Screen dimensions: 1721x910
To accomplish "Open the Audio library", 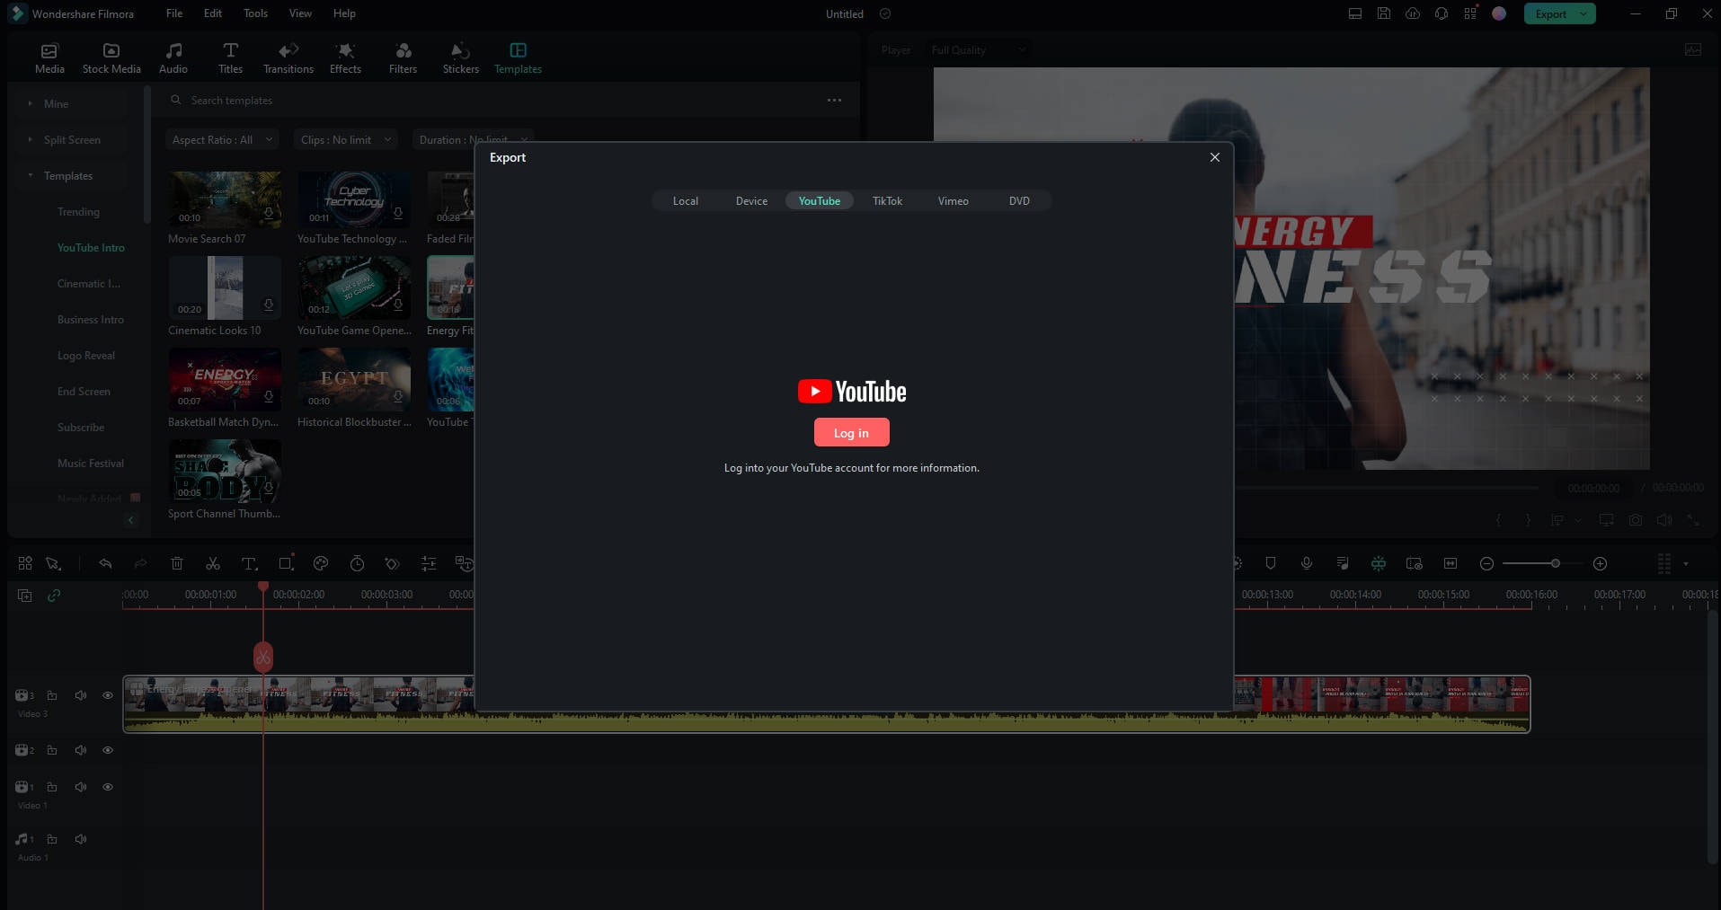I will [x=173, y=58].
